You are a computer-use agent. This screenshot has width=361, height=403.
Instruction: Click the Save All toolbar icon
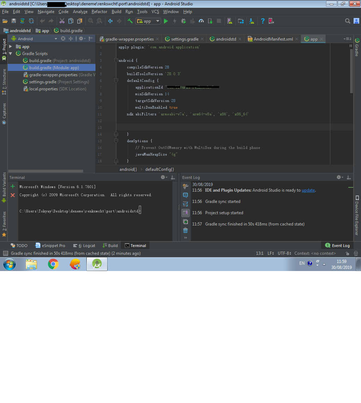pos(14,21)
